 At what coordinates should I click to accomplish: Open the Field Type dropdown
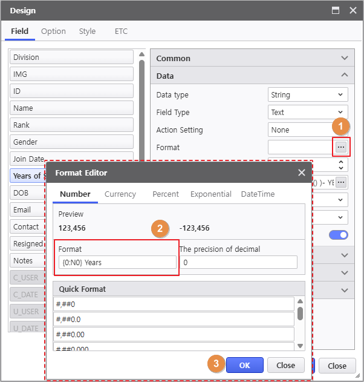[x=308, y=113]
